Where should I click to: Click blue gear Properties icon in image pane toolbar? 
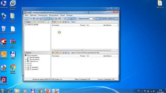pyautogui.click(x=66, y=22)
